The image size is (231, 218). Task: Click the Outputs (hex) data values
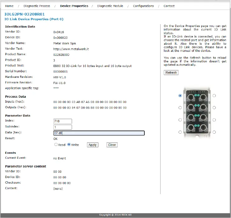tap(90, 108)
